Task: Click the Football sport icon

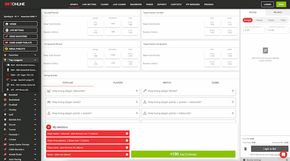Action: tap(5, 105)
